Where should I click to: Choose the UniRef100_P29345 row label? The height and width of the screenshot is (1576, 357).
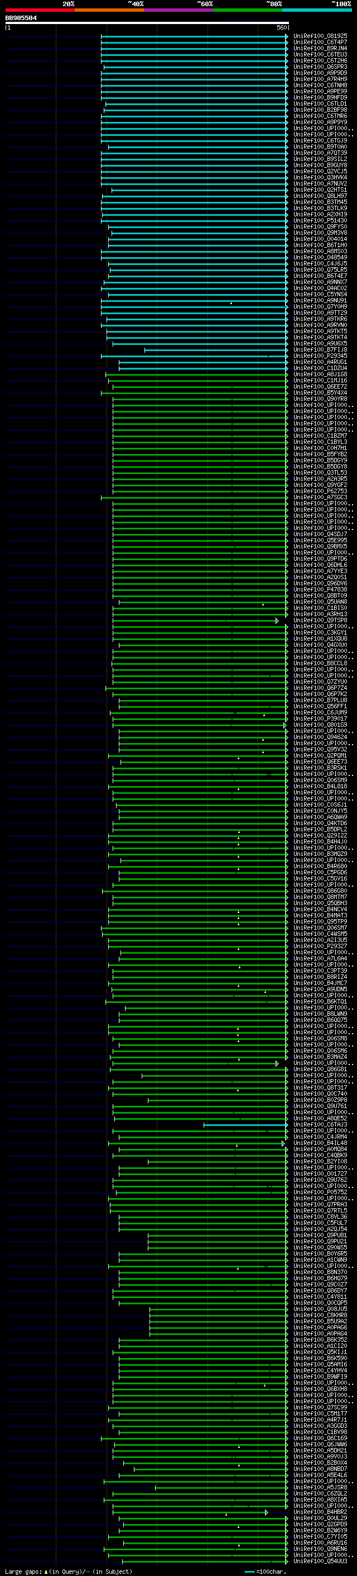(x=320, y=356)
